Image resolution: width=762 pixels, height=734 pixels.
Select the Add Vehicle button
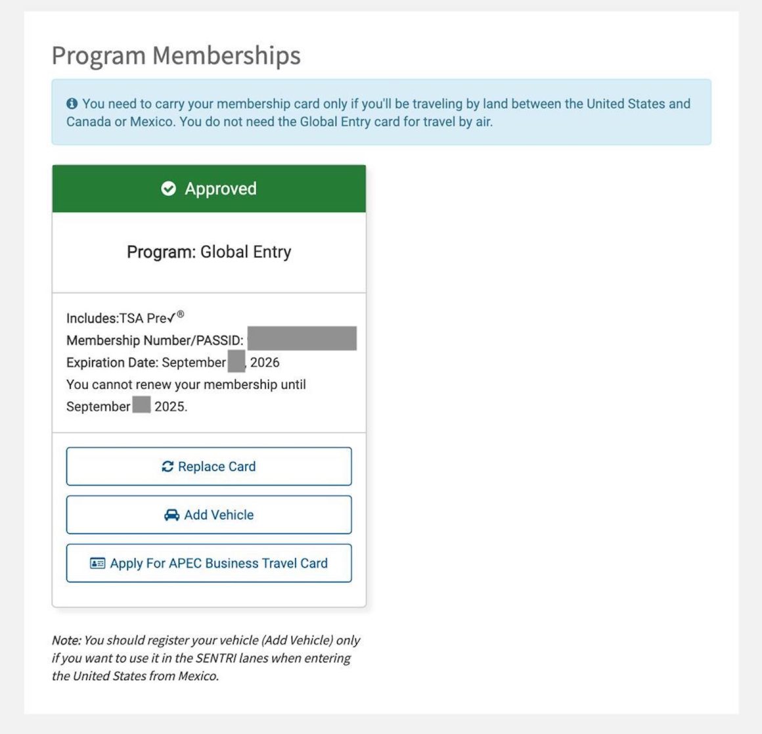[209, 515]
